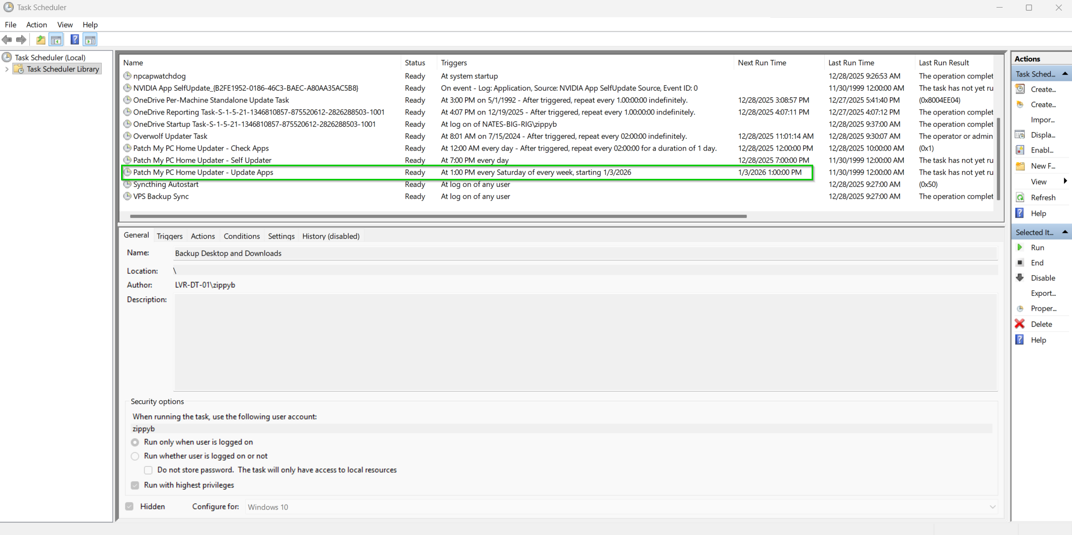The height and width of the screenshot is (535, 1072).
Task: Run the selected task with the green play icon
Action: (x=1020, y=247)
